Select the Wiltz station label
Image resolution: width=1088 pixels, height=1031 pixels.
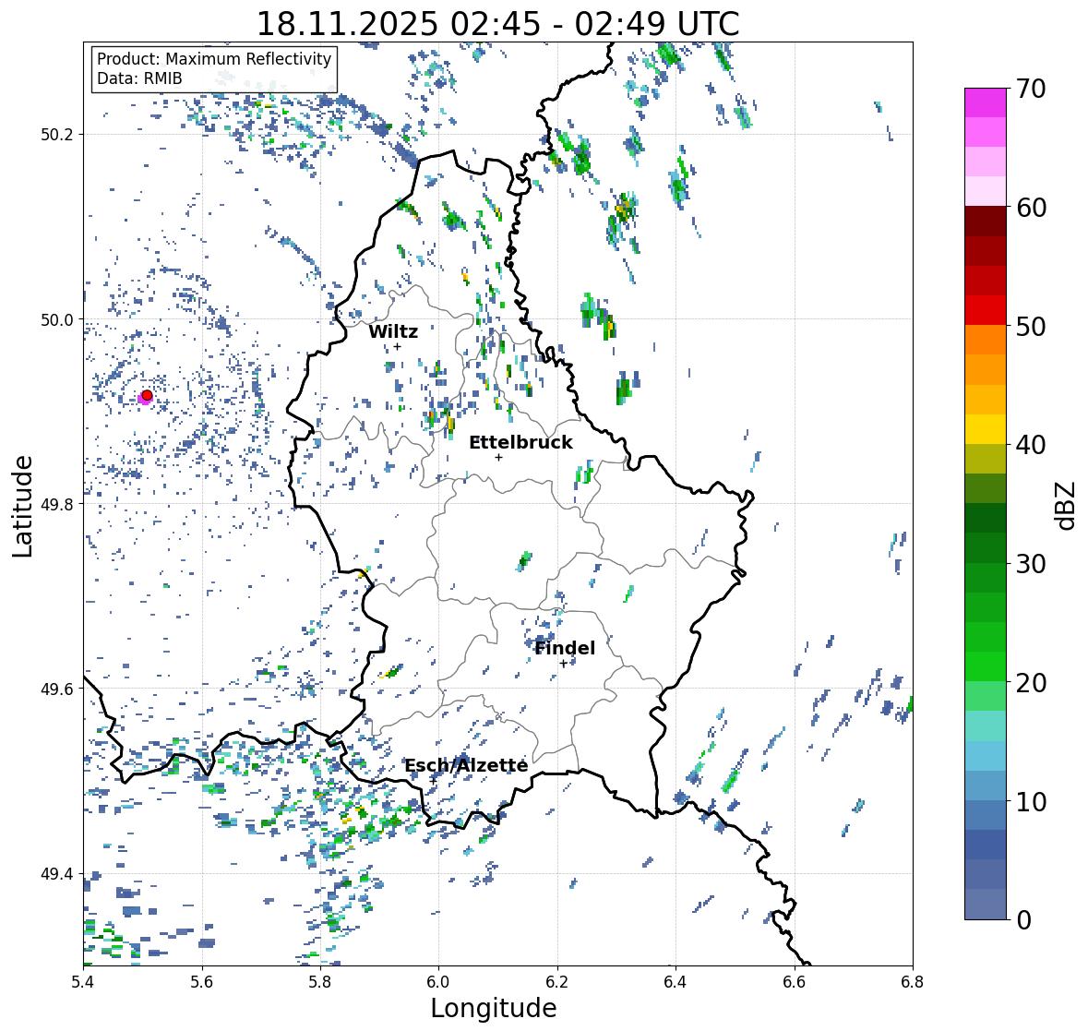point(393,331)
